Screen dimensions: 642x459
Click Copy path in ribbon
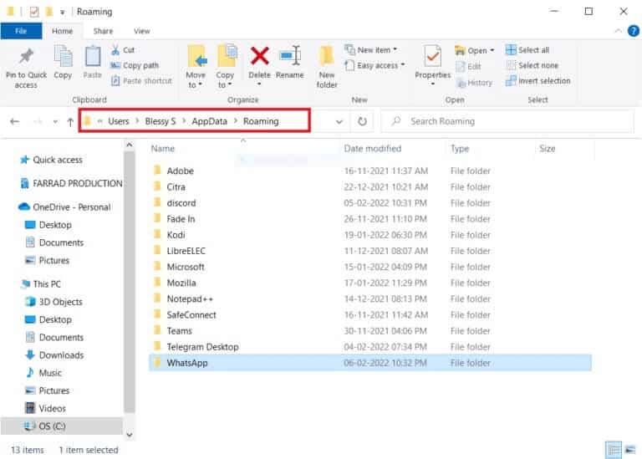tap(135, 65)
